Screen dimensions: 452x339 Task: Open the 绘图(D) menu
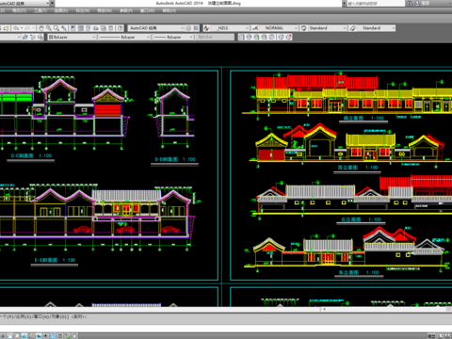click(x=61, y=10)
